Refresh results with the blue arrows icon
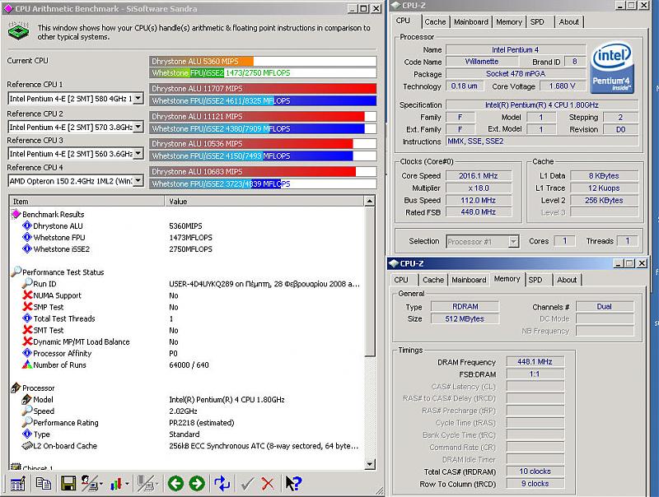659x497 pixels. (x=222, y=484)
